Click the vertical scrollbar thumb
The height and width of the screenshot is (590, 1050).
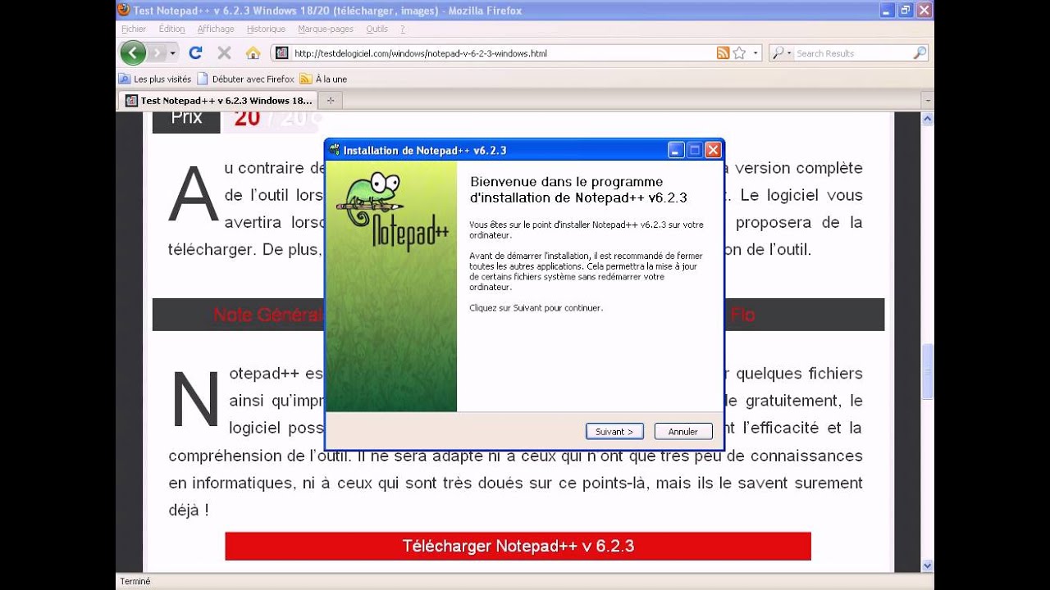pos(928,371)
